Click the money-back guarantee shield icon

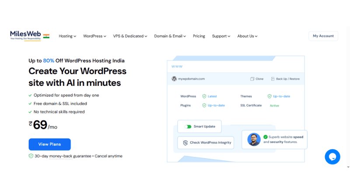coord(31,156)
